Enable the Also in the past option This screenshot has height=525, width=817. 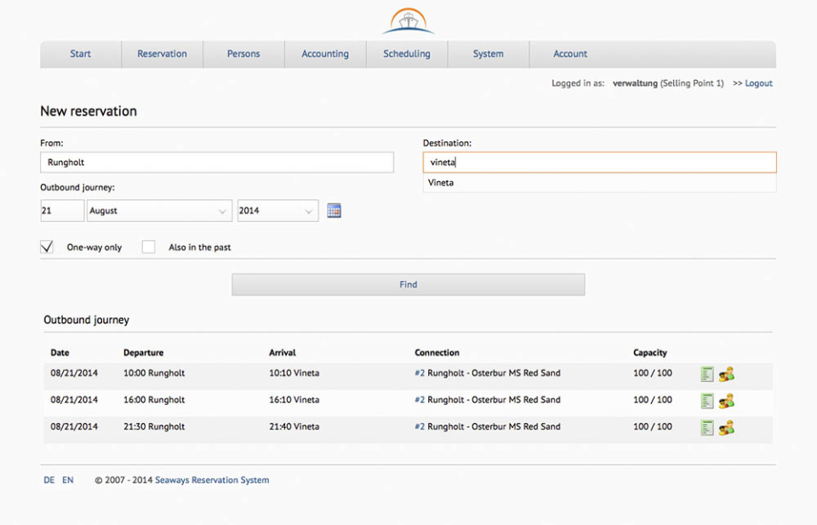point(148,247)
